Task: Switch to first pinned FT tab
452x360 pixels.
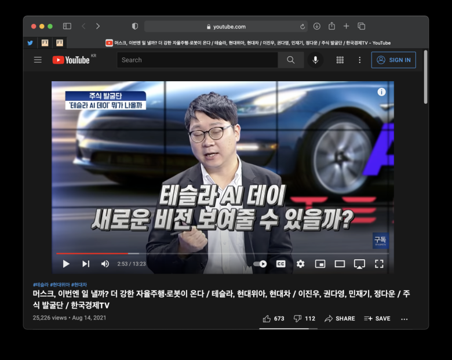Action: pyautogui.click(x=45, y=43)
